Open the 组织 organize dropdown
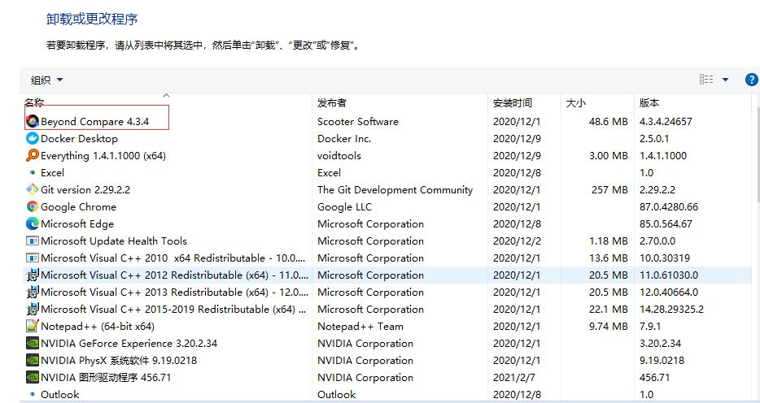The height and width of the screenshot is (403, 760). point(47,80)
